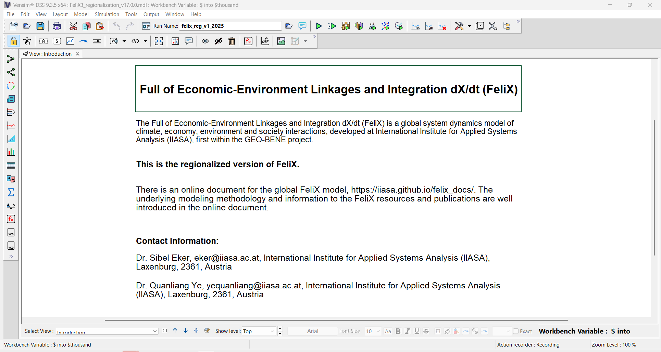Image resolution: width=661 pixels, height=352 pixels.
Task: Click in the Run Name input field
Action: pos(230,26)
